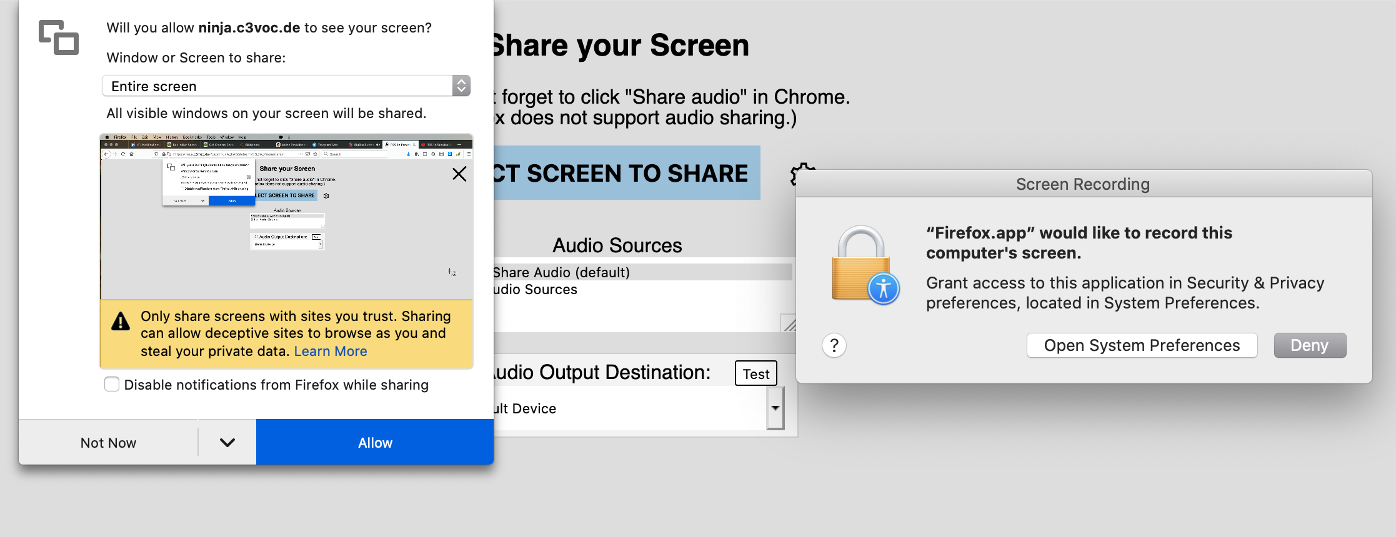Click the screen sharing icon in permission popup

(x=59, y=37)
